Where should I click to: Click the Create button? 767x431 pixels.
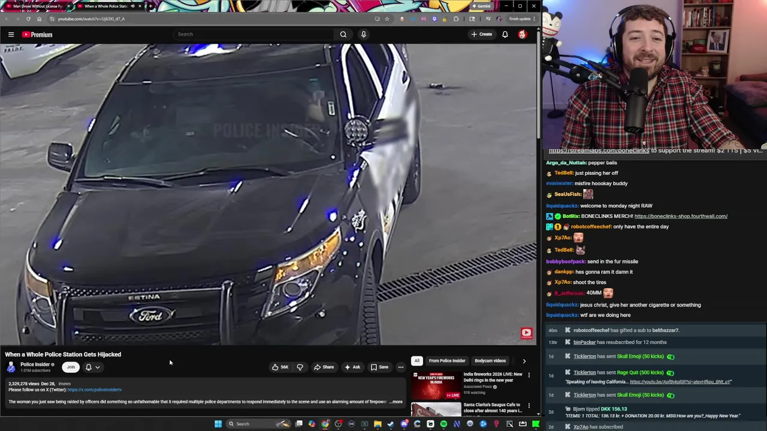tap(482, 34)
